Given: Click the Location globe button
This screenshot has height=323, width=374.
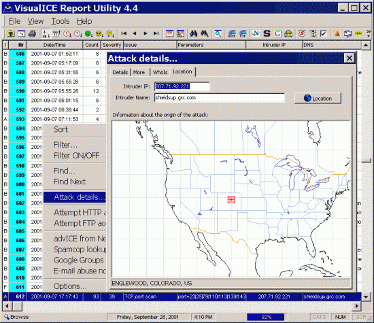Looking at the screenshot, I should pyautogui.click(x=318, y=99).
